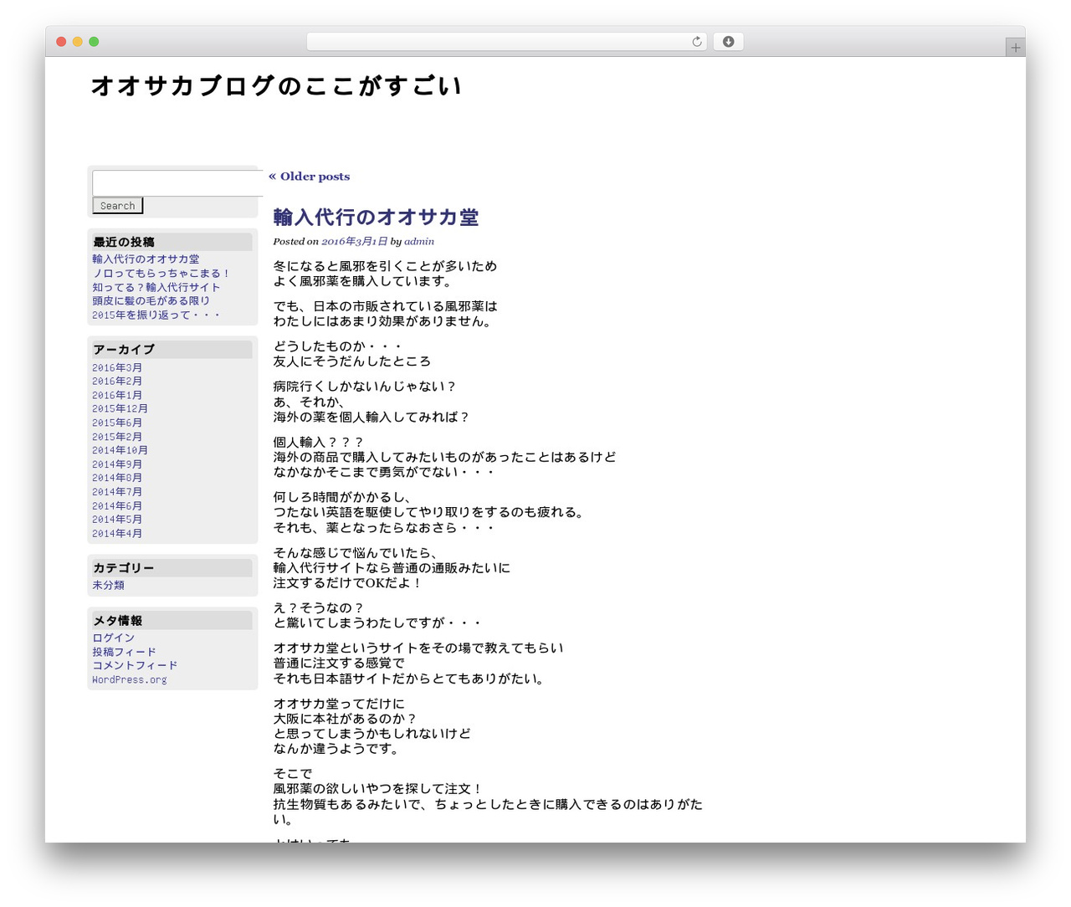The image size is (1071, 907).
Task: Open the 2015年2月 archive
Action: [117, 437]
